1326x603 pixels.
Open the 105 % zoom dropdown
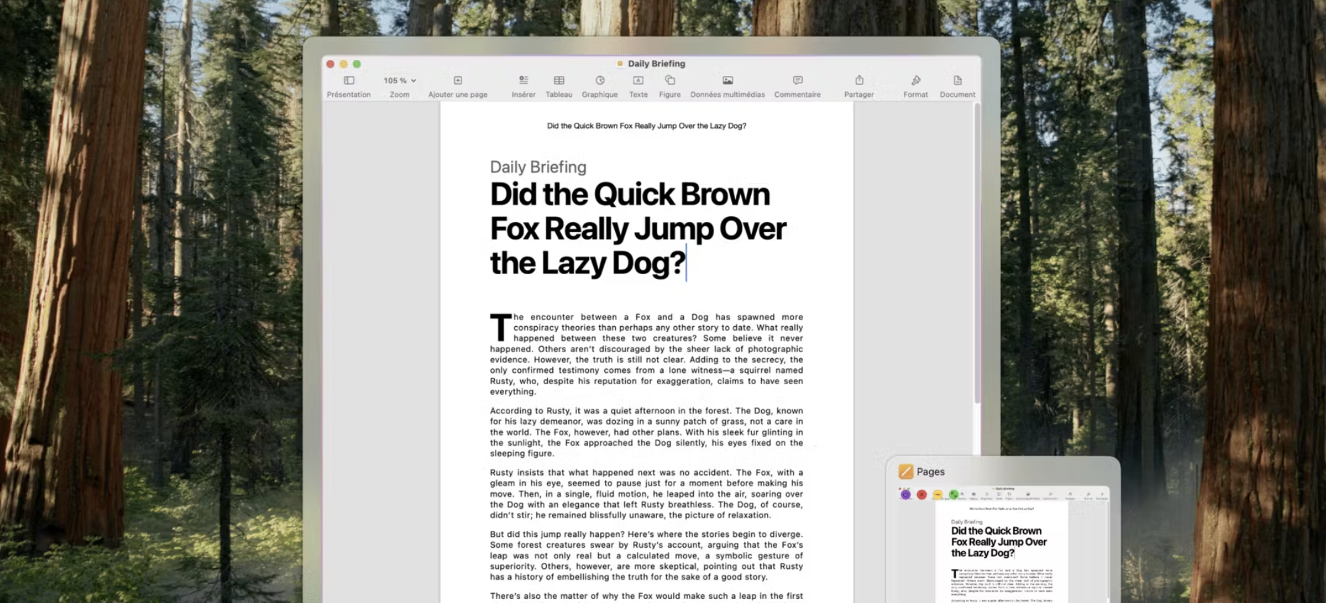click(x=400, y=81)
